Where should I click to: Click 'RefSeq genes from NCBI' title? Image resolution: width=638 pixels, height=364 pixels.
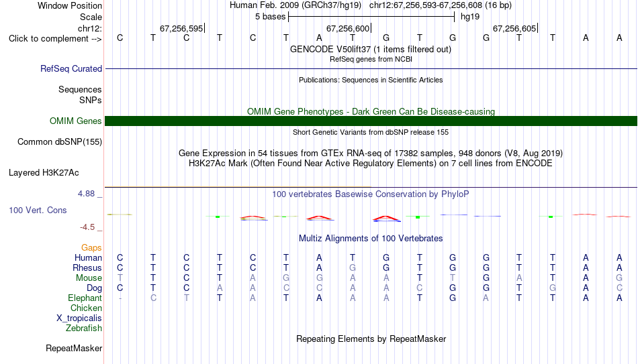point(371,59)
